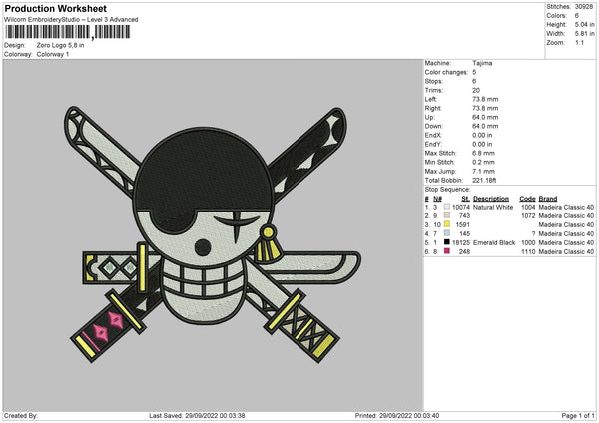
Task: Click the 'Emerald Black' description text
Action: pyautogui.click(x=494, y=242)
